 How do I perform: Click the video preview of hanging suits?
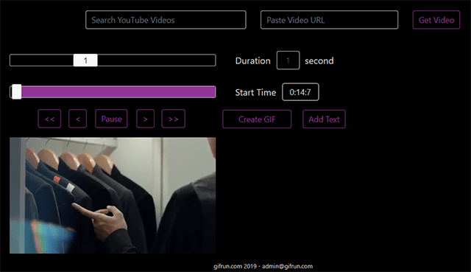click(113, 195)
